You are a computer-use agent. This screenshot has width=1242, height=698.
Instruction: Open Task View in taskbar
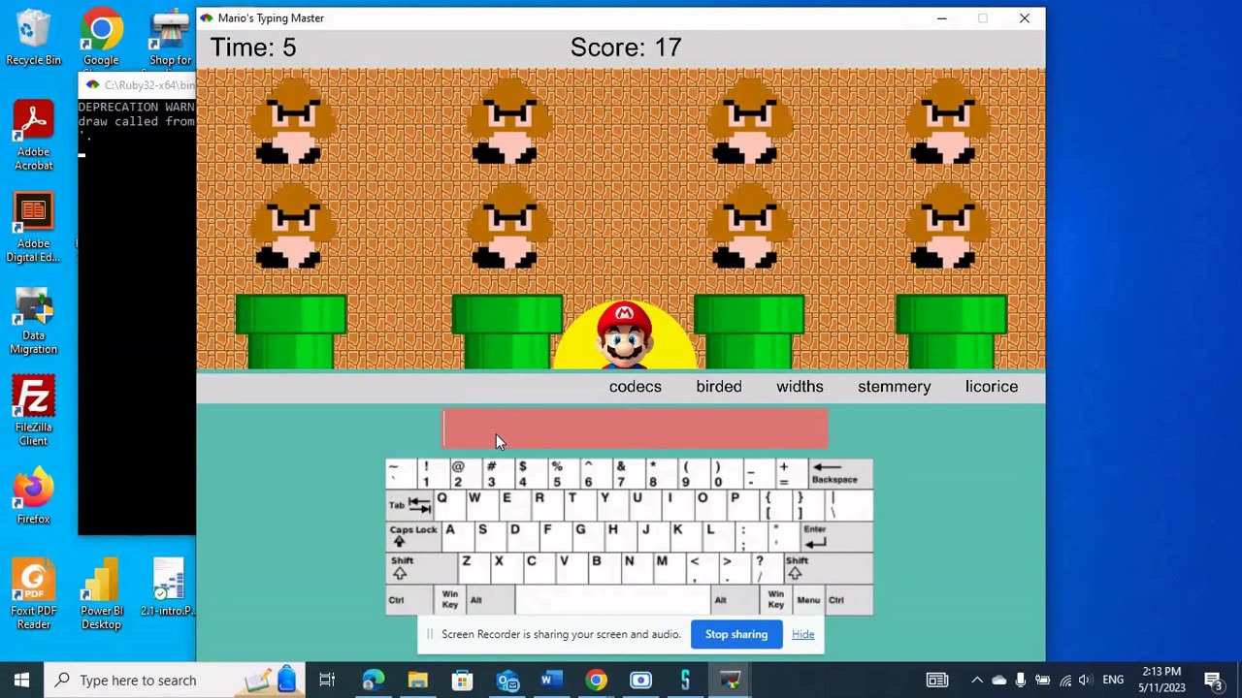tap(327, 680)
